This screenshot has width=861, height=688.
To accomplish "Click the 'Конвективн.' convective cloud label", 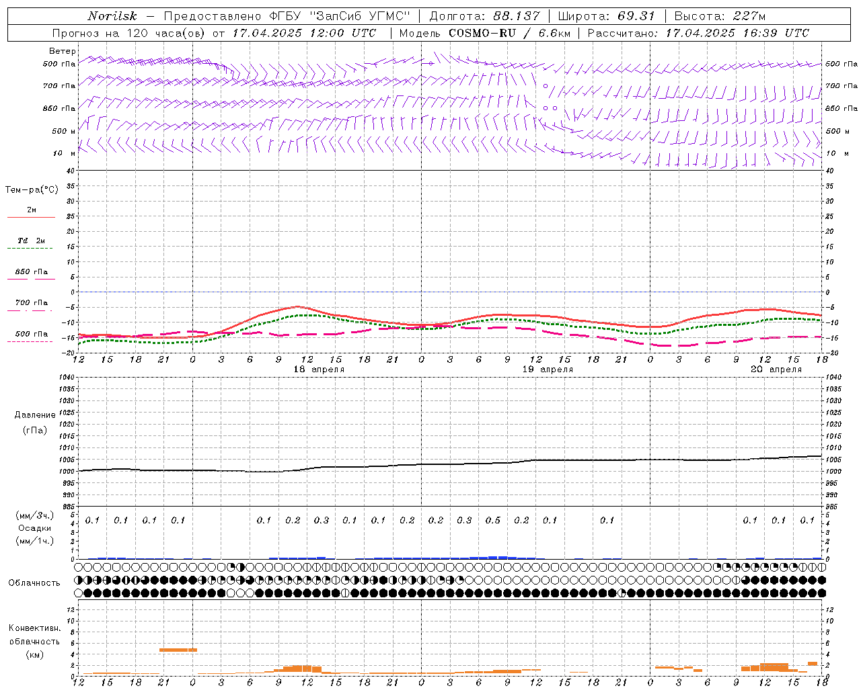I will [x=35, y=628].
